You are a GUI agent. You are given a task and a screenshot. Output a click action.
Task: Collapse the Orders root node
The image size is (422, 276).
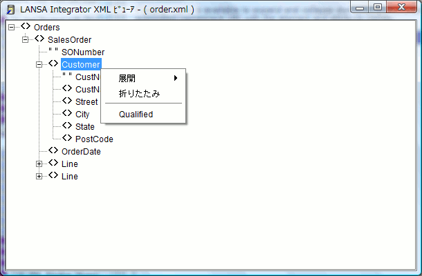tap(11, 27)
